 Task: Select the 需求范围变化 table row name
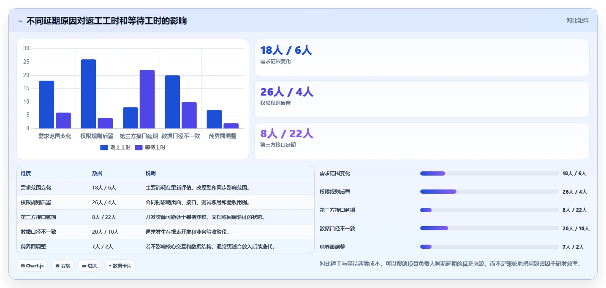(x=36, y=188)
